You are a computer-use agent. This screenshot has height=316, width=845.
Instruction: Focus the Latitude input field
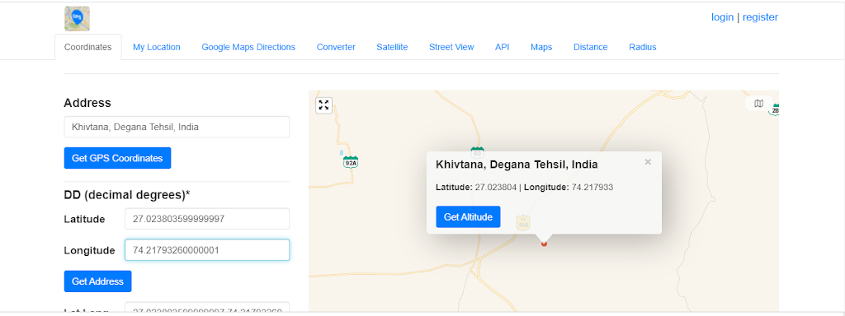207,219
